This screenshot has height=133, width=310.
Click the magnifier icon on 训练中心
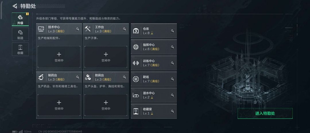tap(173, 63)
